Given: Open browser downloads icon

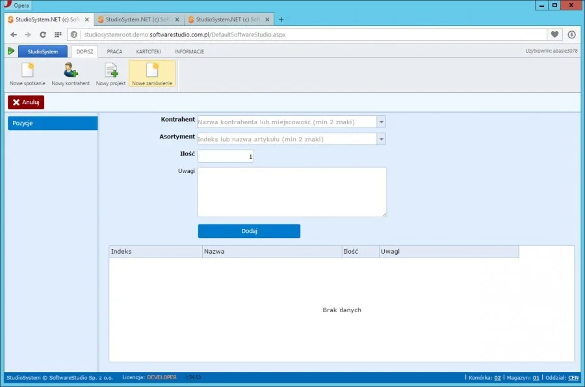Looking at the screenshot, I should click(x=571, y=34).
